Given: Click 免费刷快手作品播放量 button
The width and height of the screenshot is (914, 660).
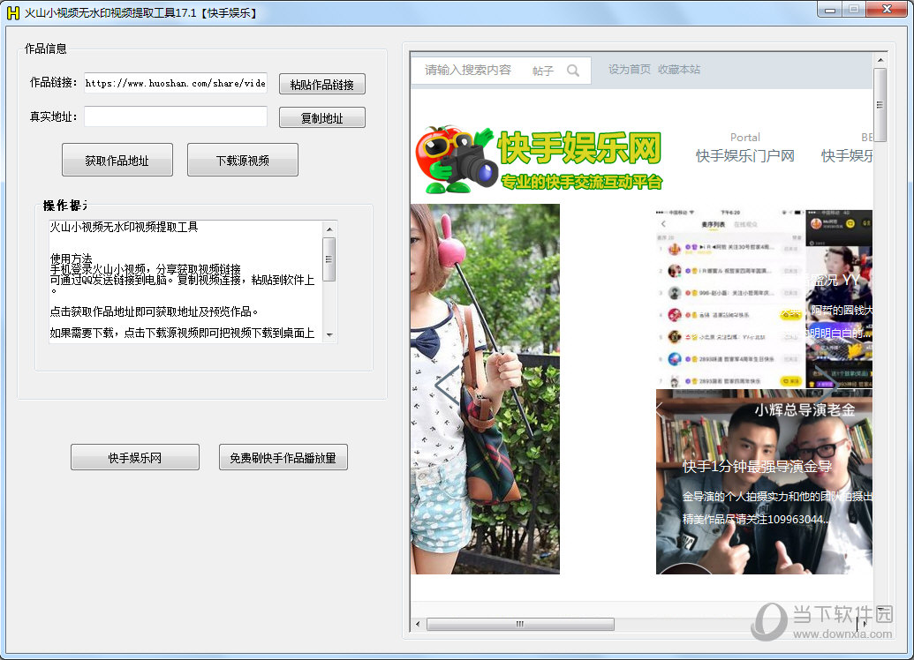Looking at the screenshot, I should (x=283, y=457).
